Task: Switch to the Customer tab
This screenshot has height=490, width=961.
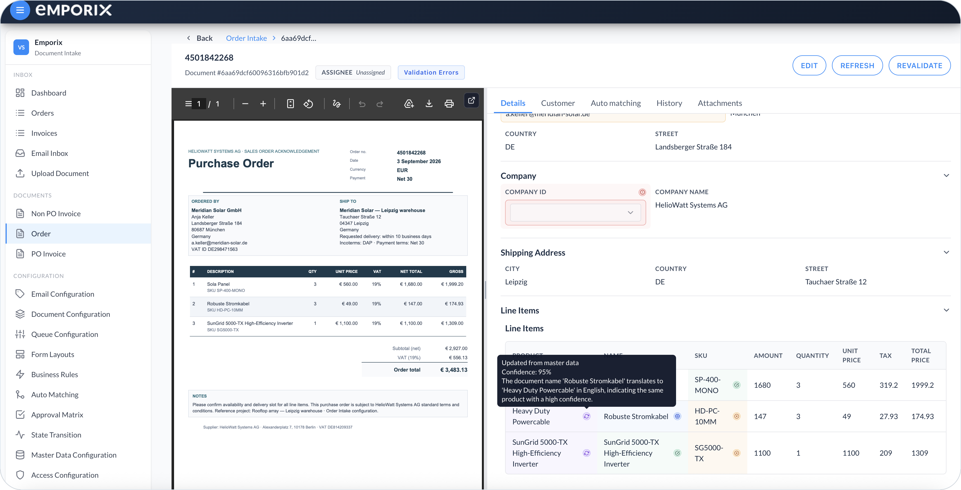Action: point(558,103)
